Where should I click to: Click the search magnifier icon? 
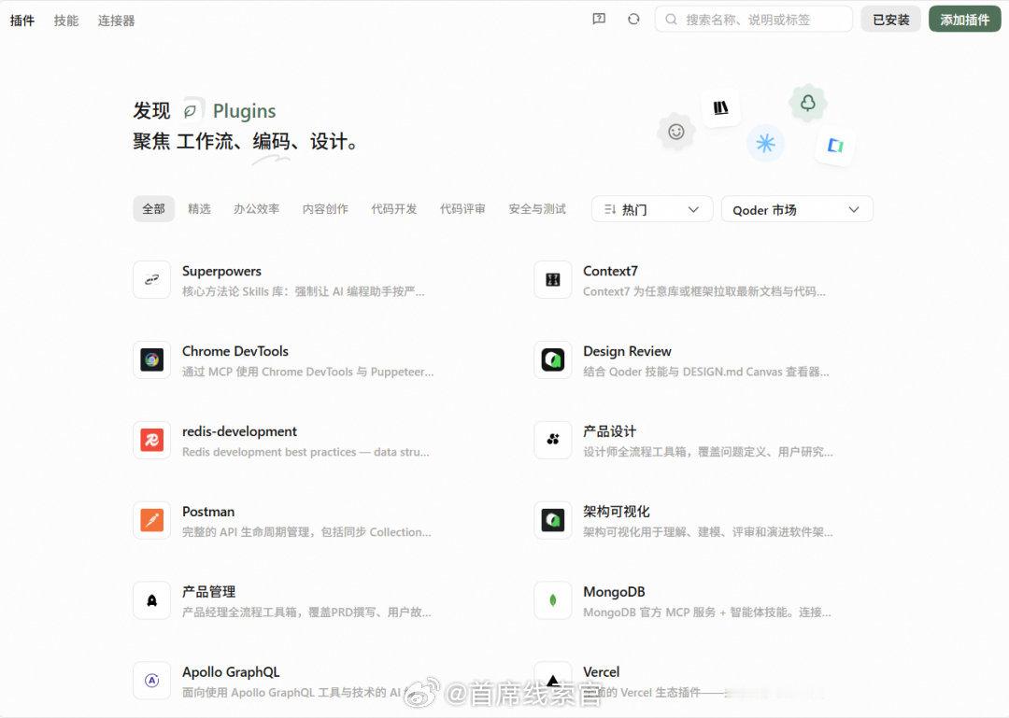click(671, 20)
